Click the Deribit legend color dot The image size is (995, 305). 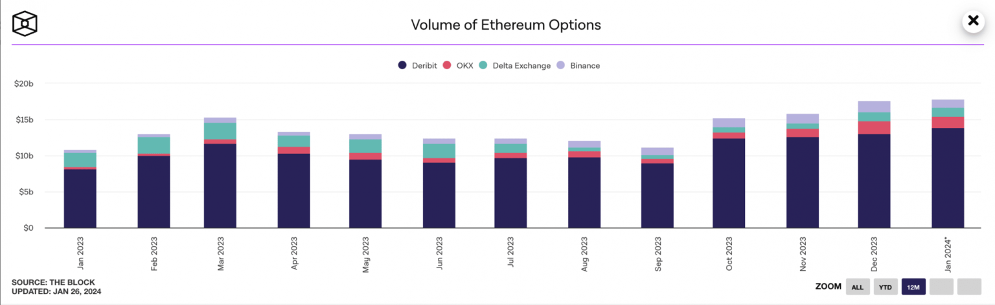point(402,65)
